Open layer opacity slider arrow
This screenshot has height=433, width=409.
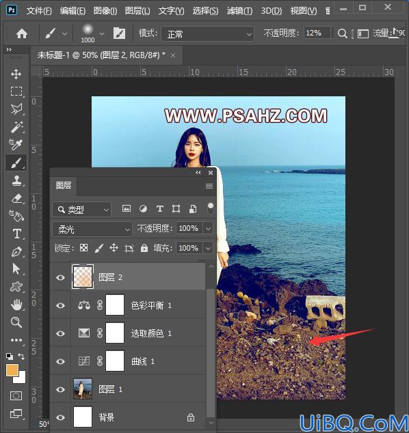pos(208,229)
